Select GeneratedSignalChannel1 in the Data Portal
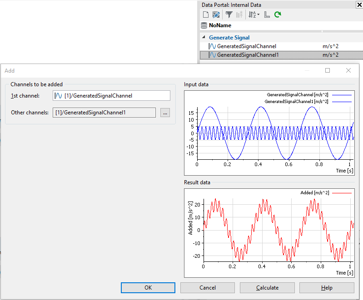363x300 pixels. (x=248, y=55)
